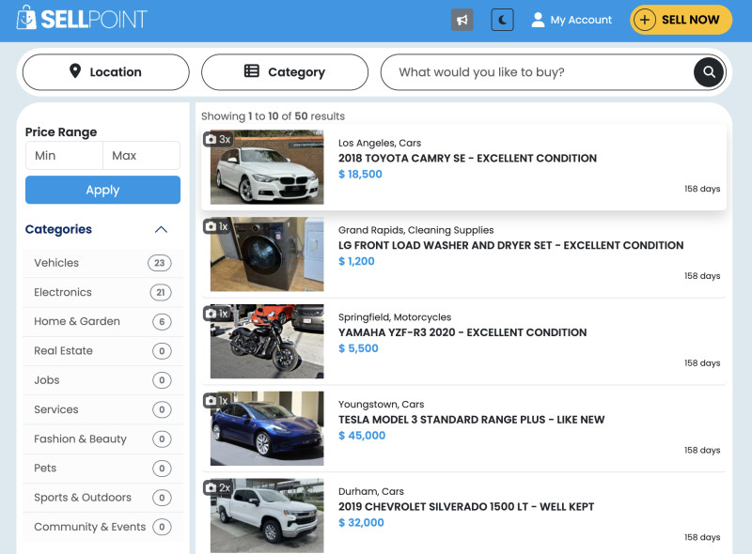Apply the price range filter
This screenshot has width=752, height=554.
pyautogui.click(x=102, y=190)
